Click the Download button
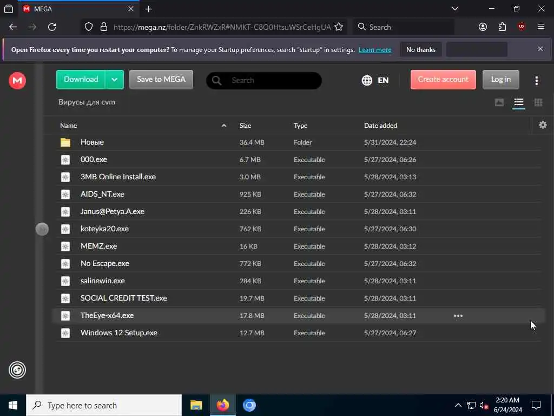 coord(81,80)
